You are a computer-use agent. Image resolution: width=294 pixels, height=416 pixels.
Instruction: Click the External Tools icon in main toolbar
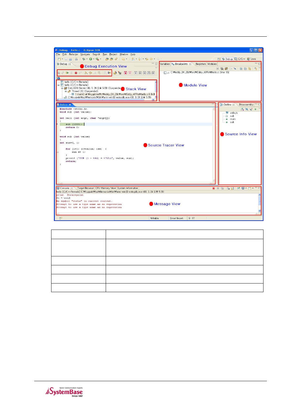click(97, 59)
